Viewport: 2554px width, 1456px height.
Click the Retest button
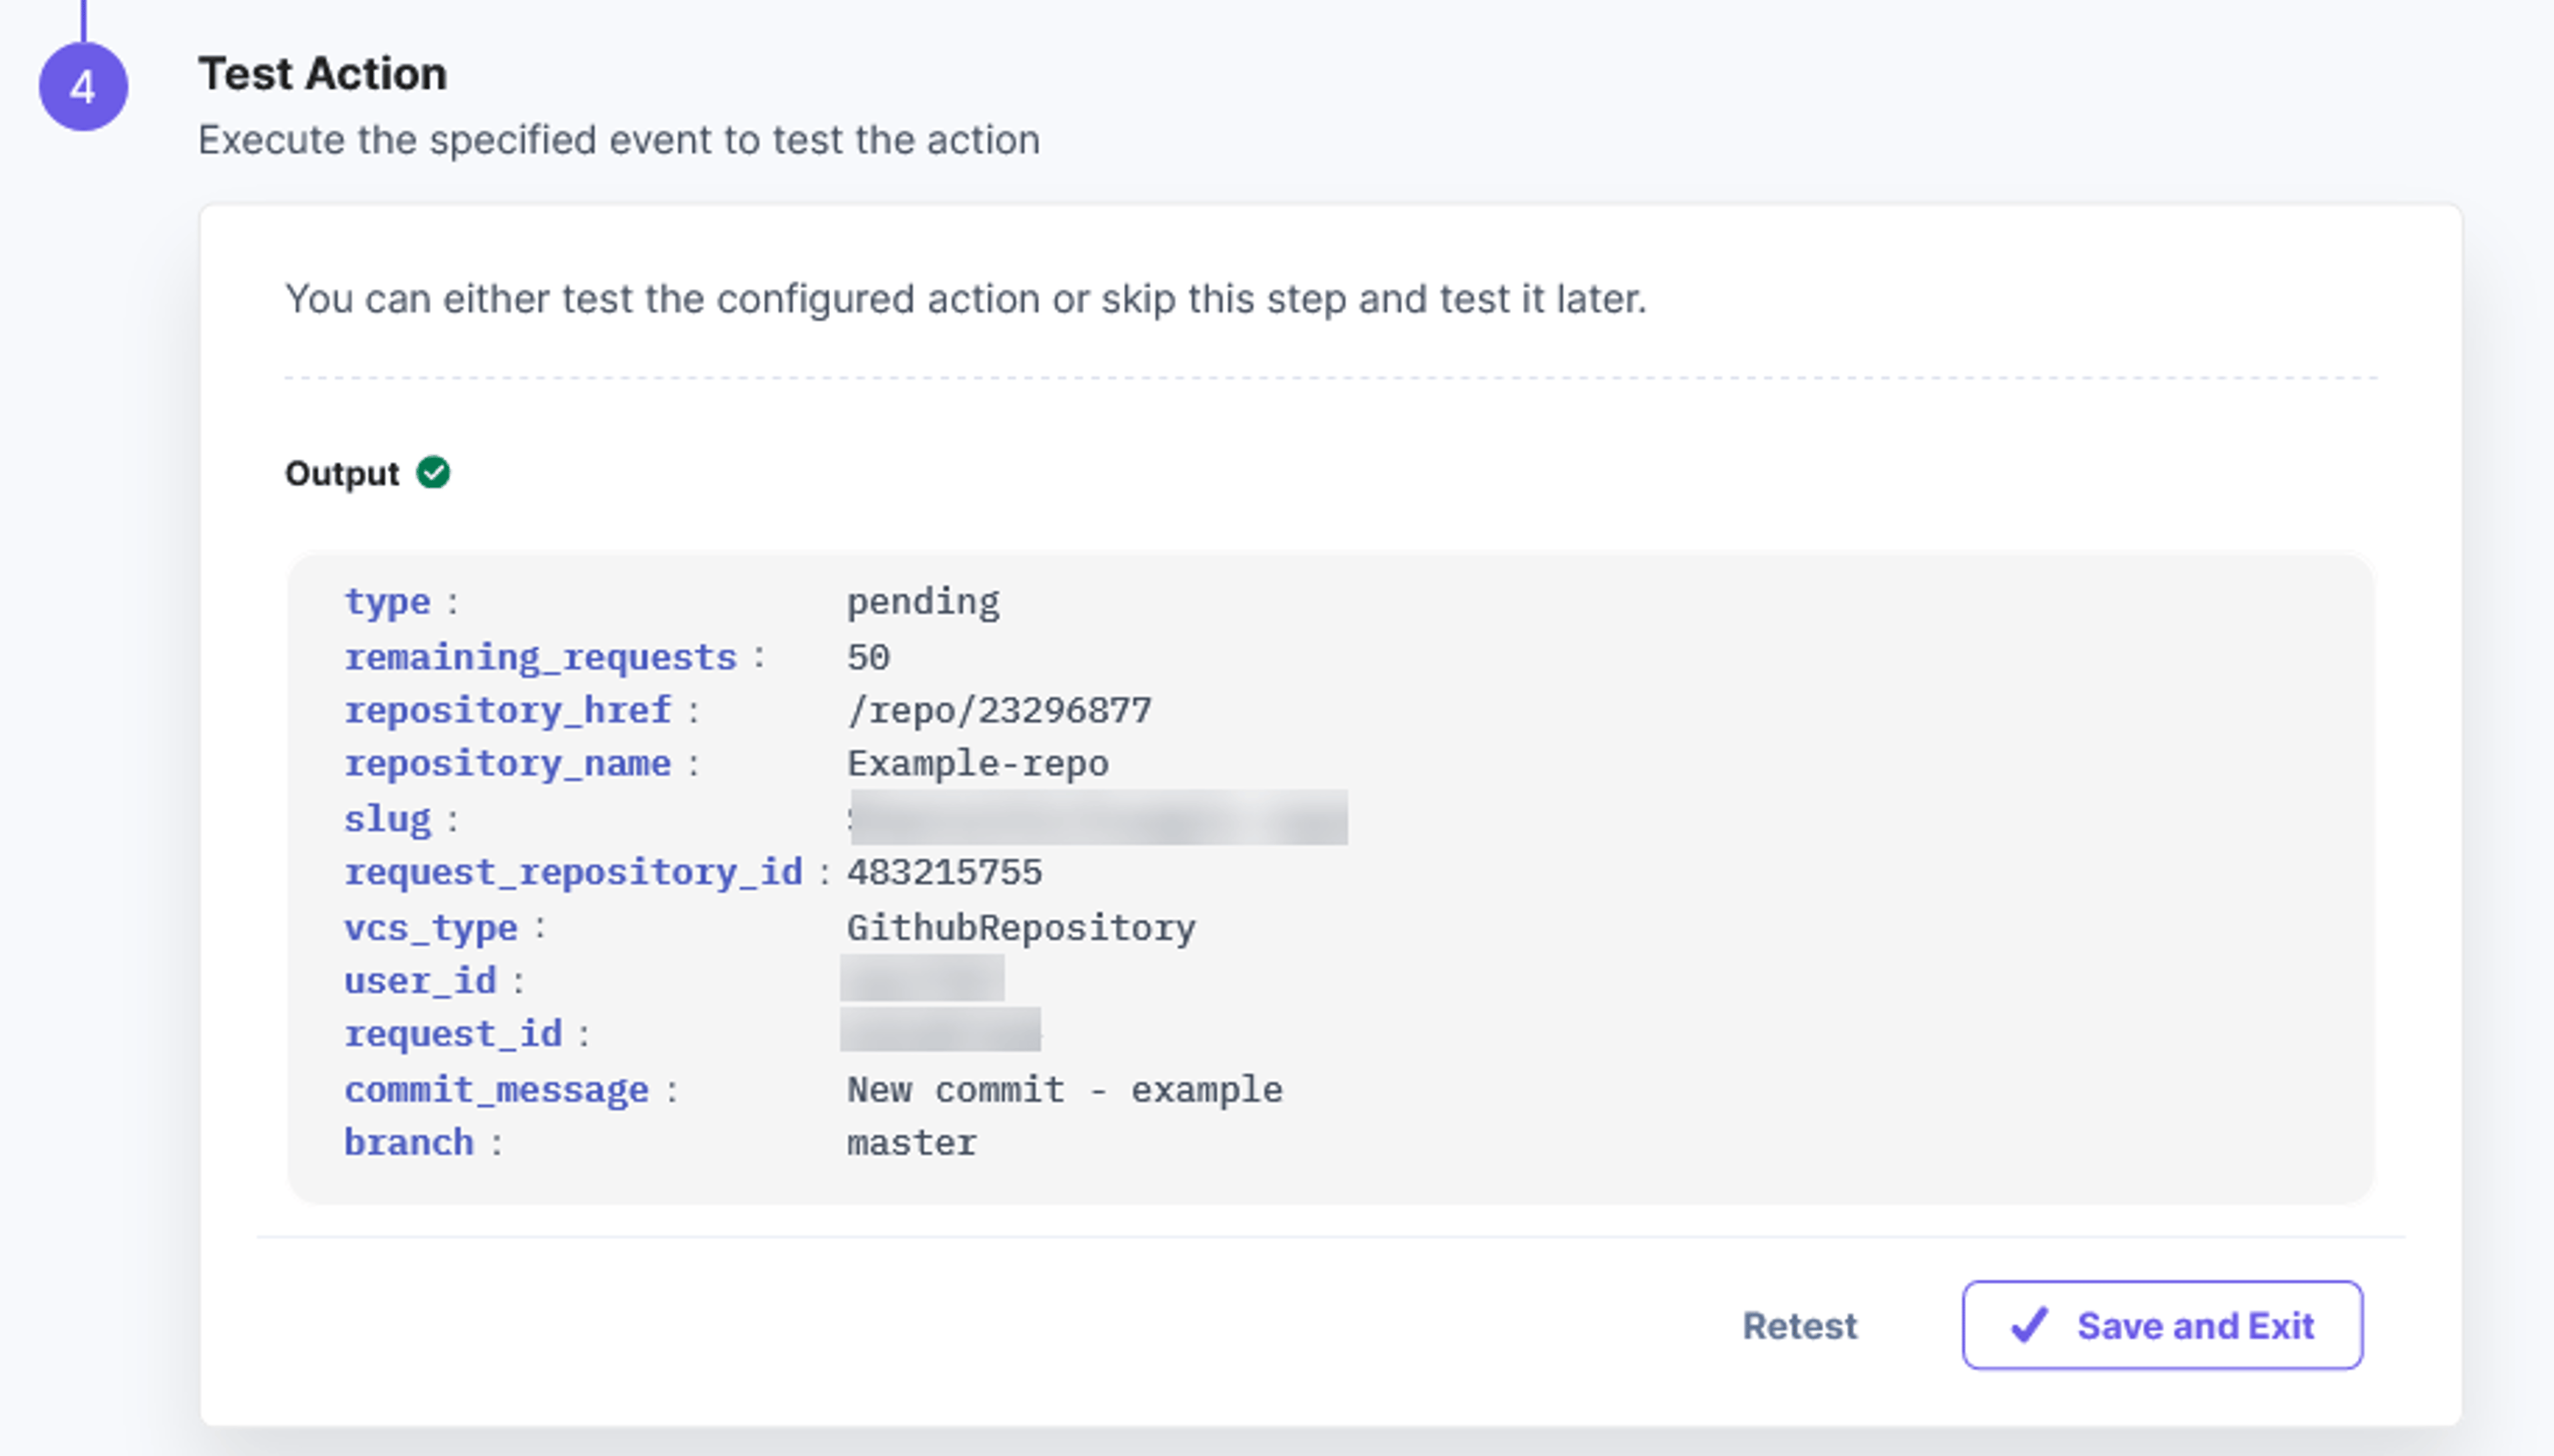click(1800, 1325)
